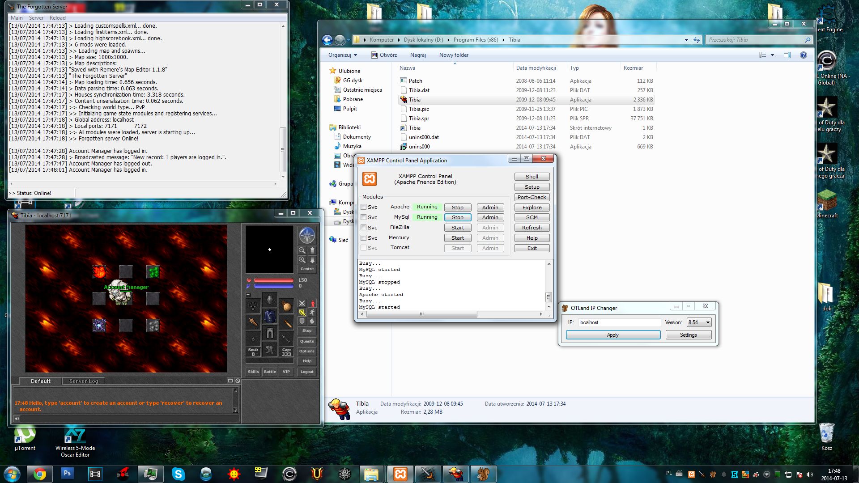The width and height of the screenshot is (859, 483).
Task: Select the ring slot in Tibia inventory
Action: [253, 339]
